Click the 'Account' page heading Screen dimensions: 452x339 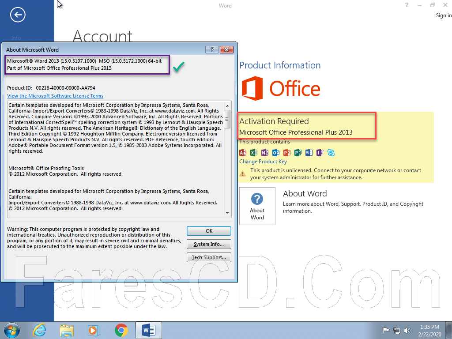[102, 36]
